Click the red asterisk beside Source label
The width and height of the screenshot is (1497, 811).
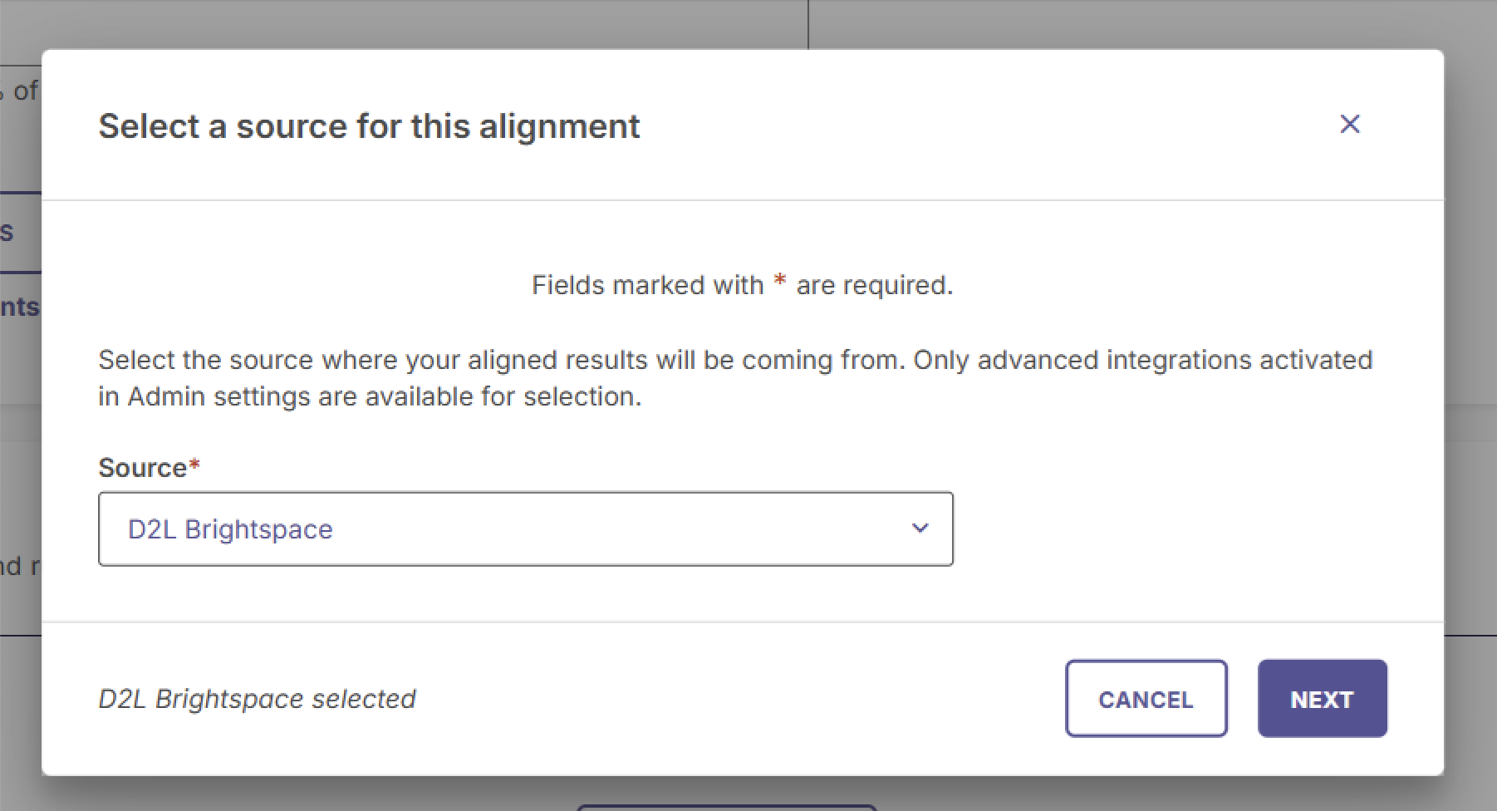click(194, 465)
